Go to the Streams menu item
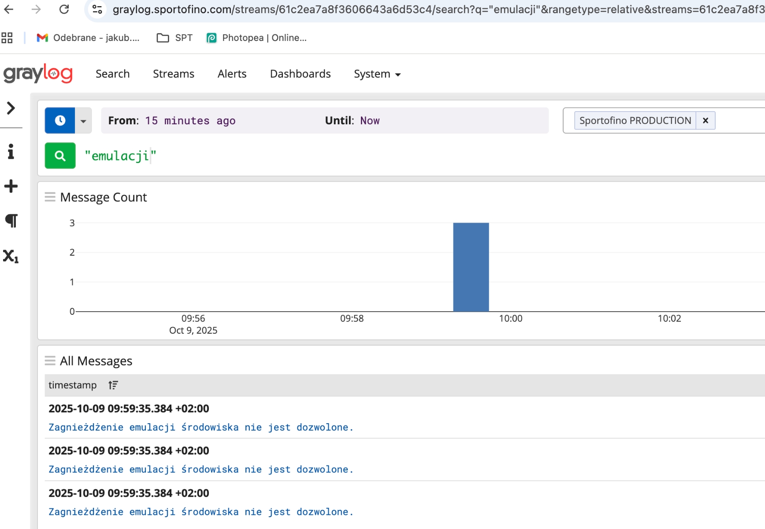This screenshot has height=529, width=765. click(173, 74)
